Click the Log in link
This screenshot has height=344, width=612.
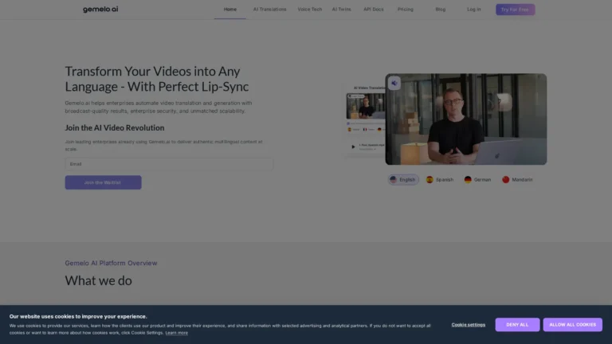(474, 10)
